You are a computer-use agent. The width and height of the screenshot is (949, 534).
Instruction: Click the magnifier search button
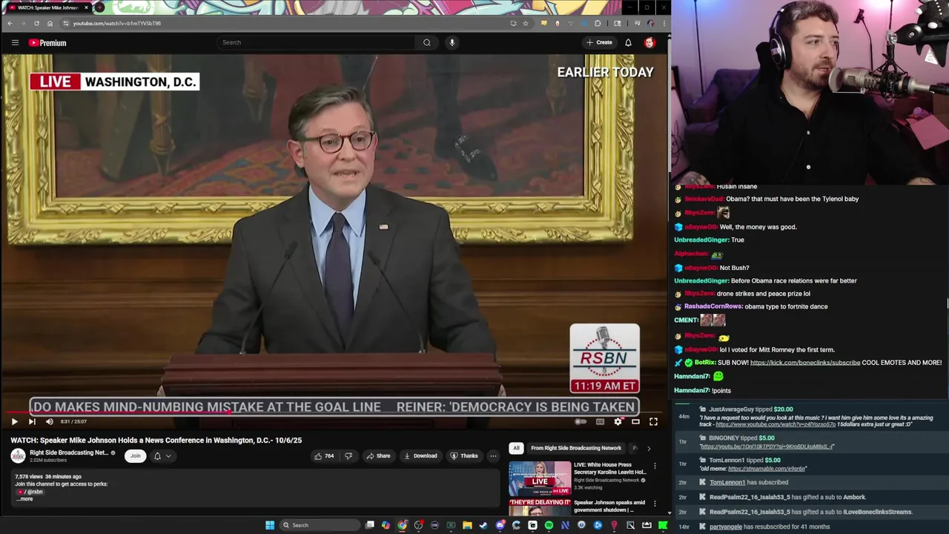point(427,42)
